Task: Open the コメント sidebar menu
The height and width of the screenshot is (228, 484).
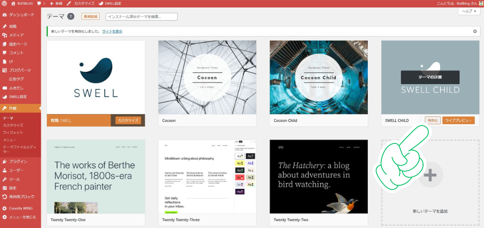Action: pos(20,53)
